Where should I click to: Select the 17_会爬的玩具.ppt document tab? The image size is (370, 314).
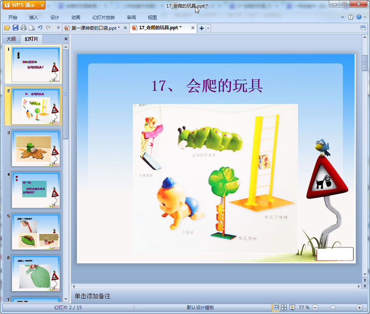pos(160,28)
